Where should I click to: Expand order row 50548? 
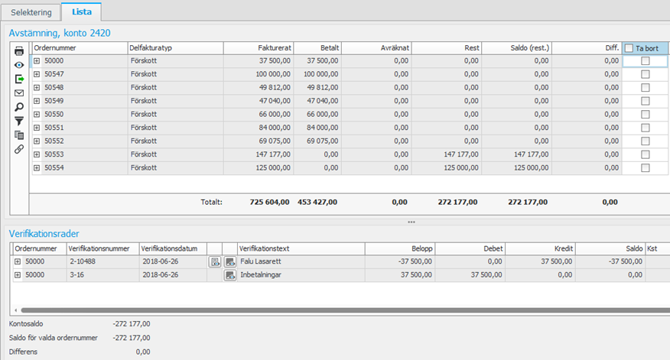(x=37, y=88)
